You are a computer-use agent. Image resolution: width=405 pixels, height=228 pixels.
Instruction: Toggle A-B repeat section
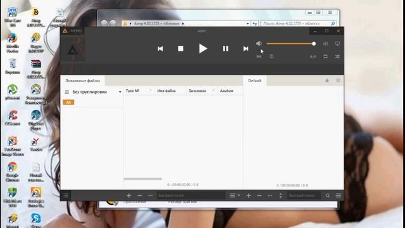tap(313, 56)
